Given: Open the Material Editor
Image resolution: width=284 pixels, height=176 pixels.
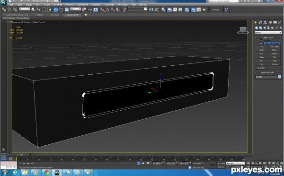Looking at the screenshot, I should point(187,9).
